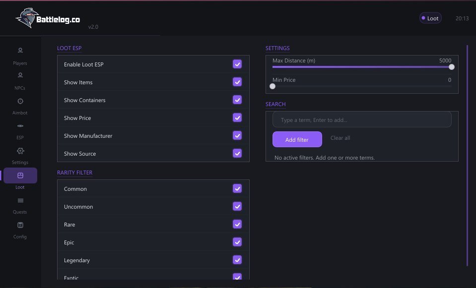Click the ESP label in sidebar
The height and width of the screenshot is (288, 476).
tap(20, 138)
